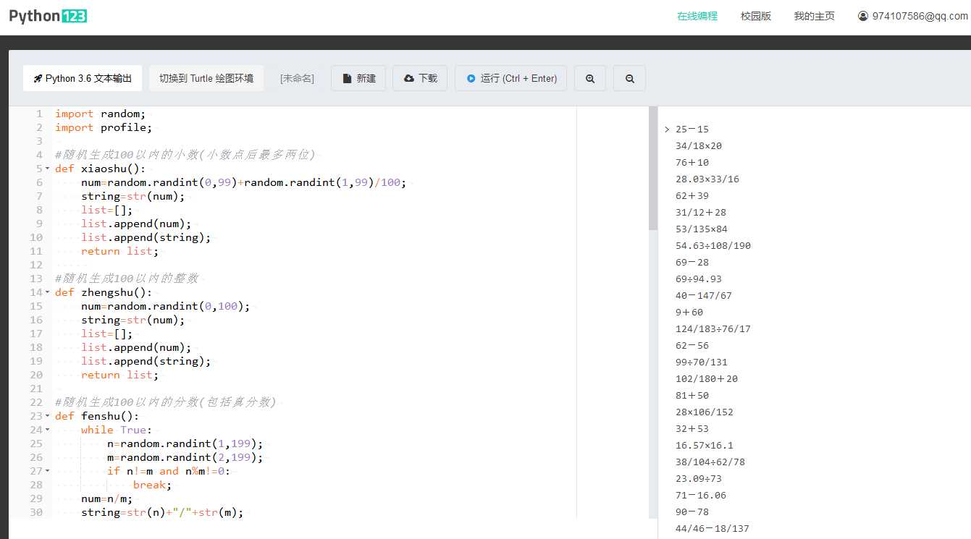
Task: Click output line 69÷94.93
Action: click(x=699, y=279)
